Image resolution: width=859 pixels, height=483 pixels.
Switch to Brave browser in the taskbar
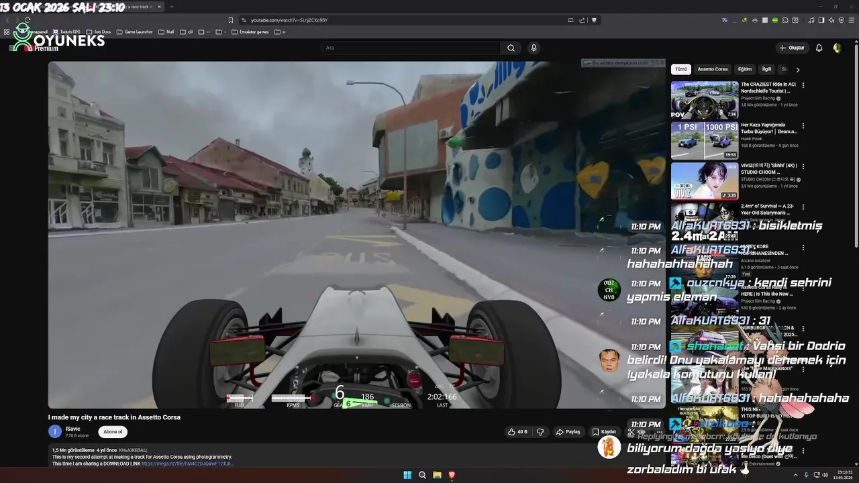(452, 475)
